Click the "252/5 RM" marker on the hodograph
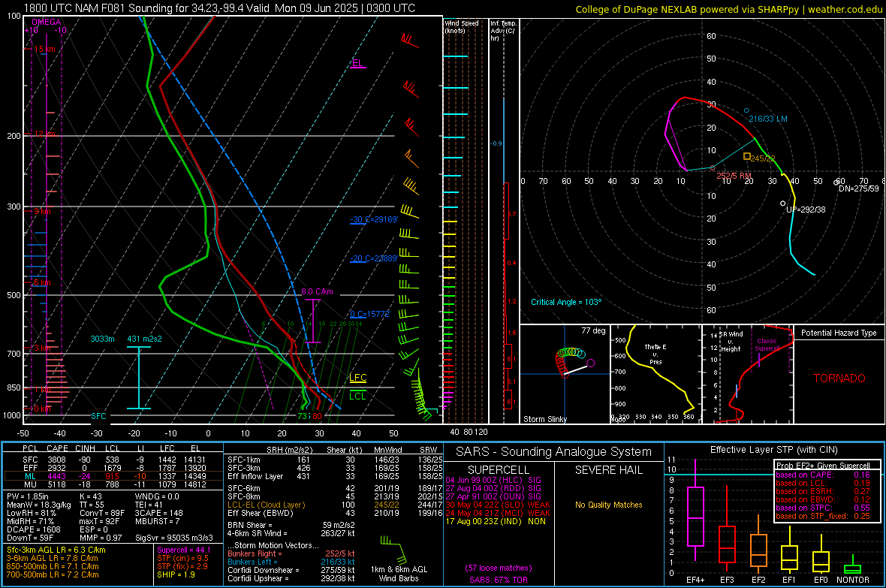Image resolution: width=886 pixels, height=588 pixels. click(x=734, y=176)
